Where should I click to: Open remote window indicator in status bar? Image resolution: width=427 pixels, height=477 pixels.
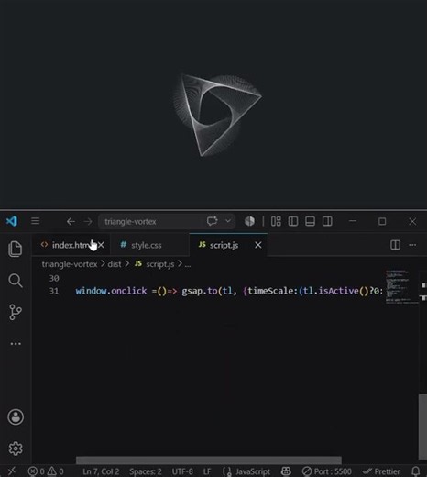tap(12, 471)
